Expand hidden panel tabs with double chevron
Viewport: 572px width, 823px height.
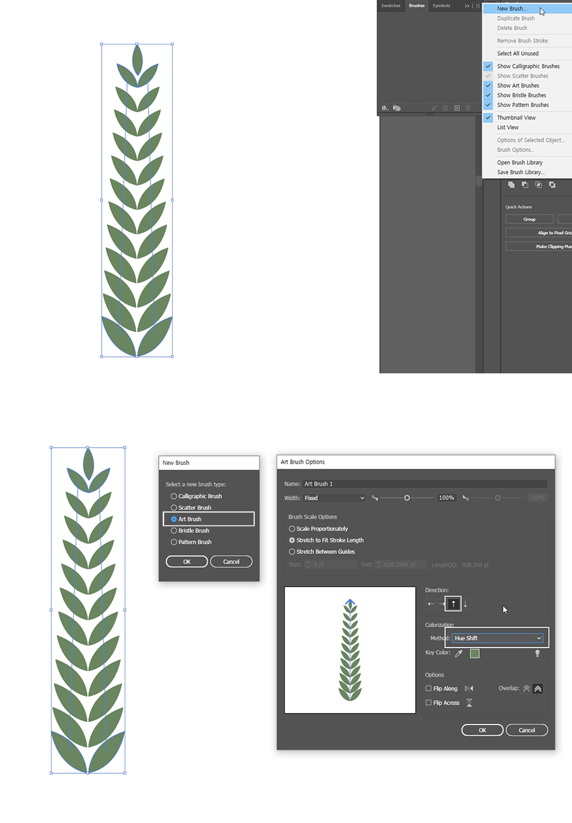[x=467, y=6]
